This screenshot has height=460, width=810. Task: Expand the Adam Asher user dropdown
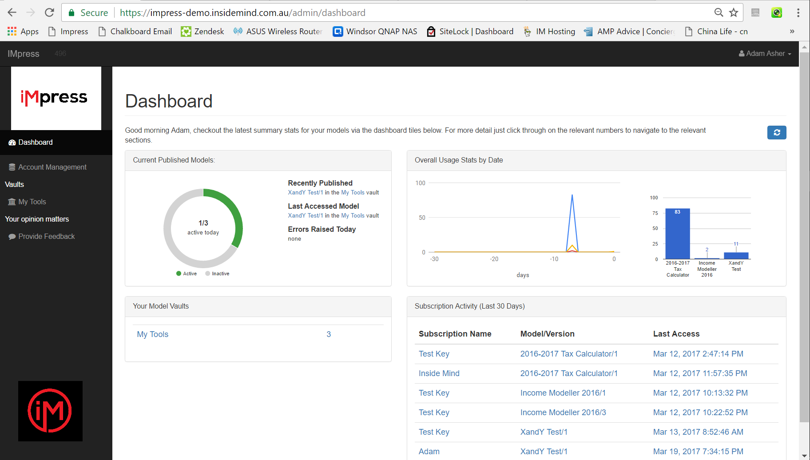coord(765,53)
